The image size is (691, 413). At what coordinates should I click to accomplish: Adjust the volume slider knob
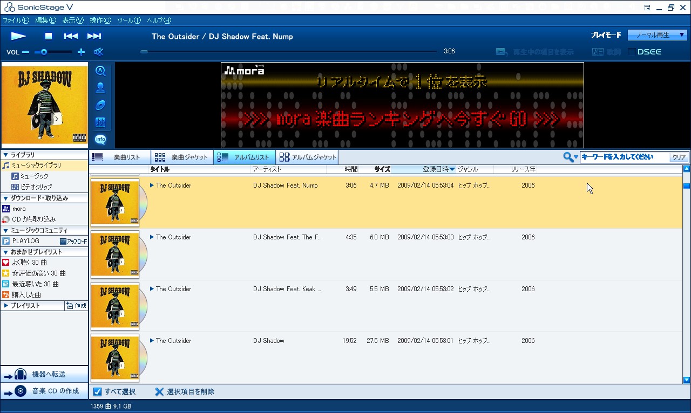pos(44,52)
